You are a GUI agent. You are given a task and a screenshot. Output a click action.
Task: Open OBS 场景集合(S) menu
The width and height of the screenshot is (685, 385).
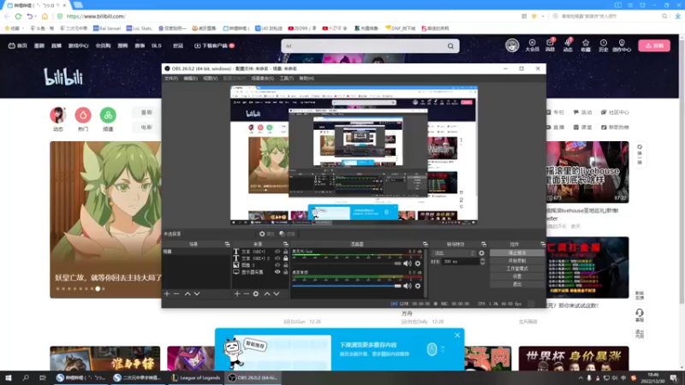tap(263, 79)
